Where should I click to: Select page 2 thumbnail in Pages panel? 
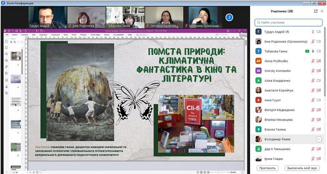coord(16,79)
